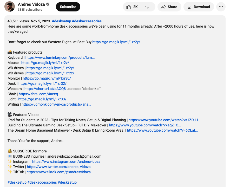
Task: Click the business email andresvidozacontact@gmail.com
Action: pos(74,156)
